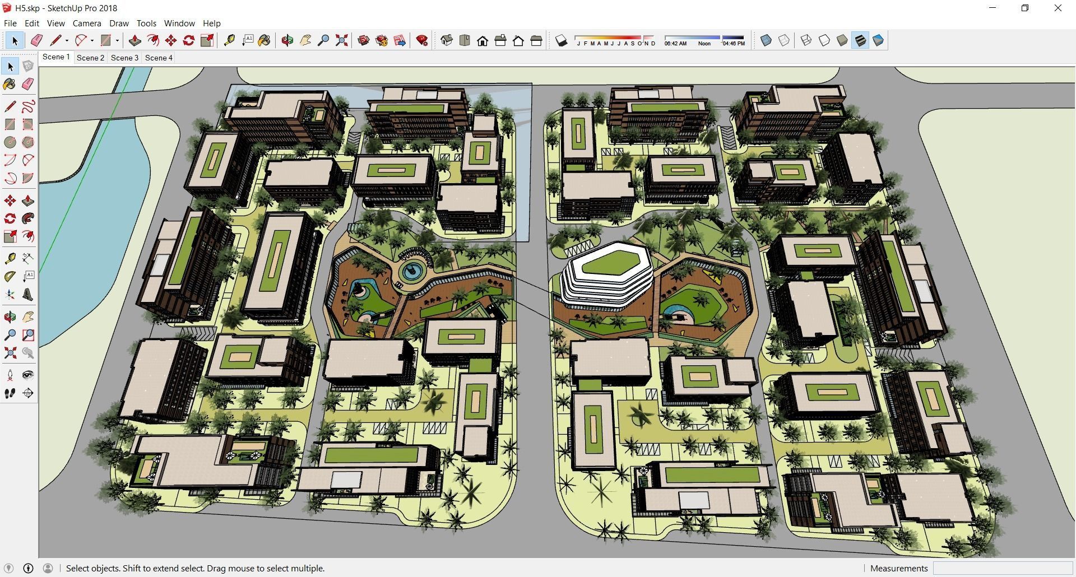1076x577 pixels.
Task: Switch to Left standard view
Action: tap(536, 40)
